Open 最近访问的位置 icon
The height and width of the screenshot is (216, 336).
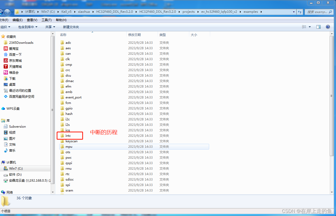[6, 90]
